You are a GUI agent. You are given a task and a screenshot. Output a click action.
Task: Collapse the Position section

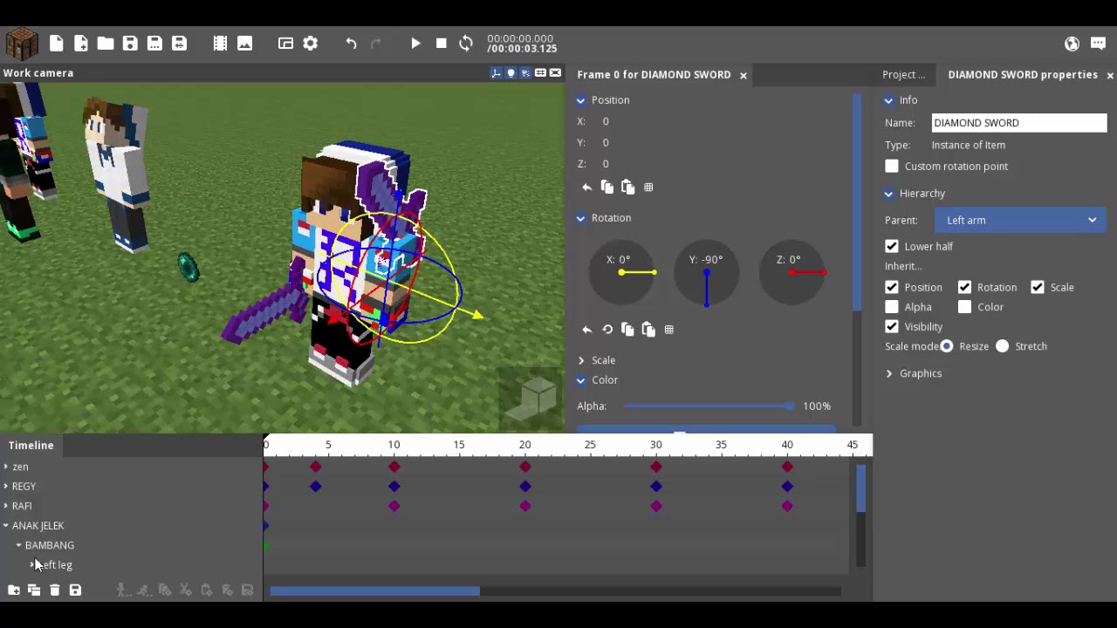581,100
